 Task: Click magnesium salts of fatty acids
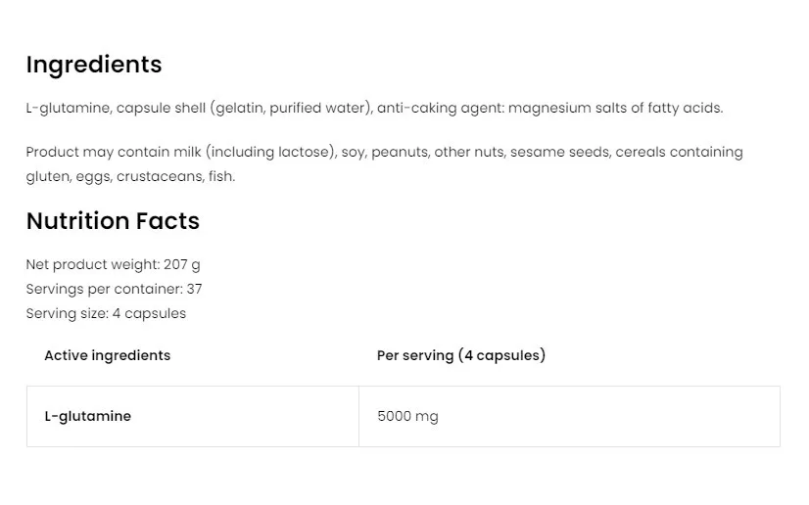(x=615, y=108)
